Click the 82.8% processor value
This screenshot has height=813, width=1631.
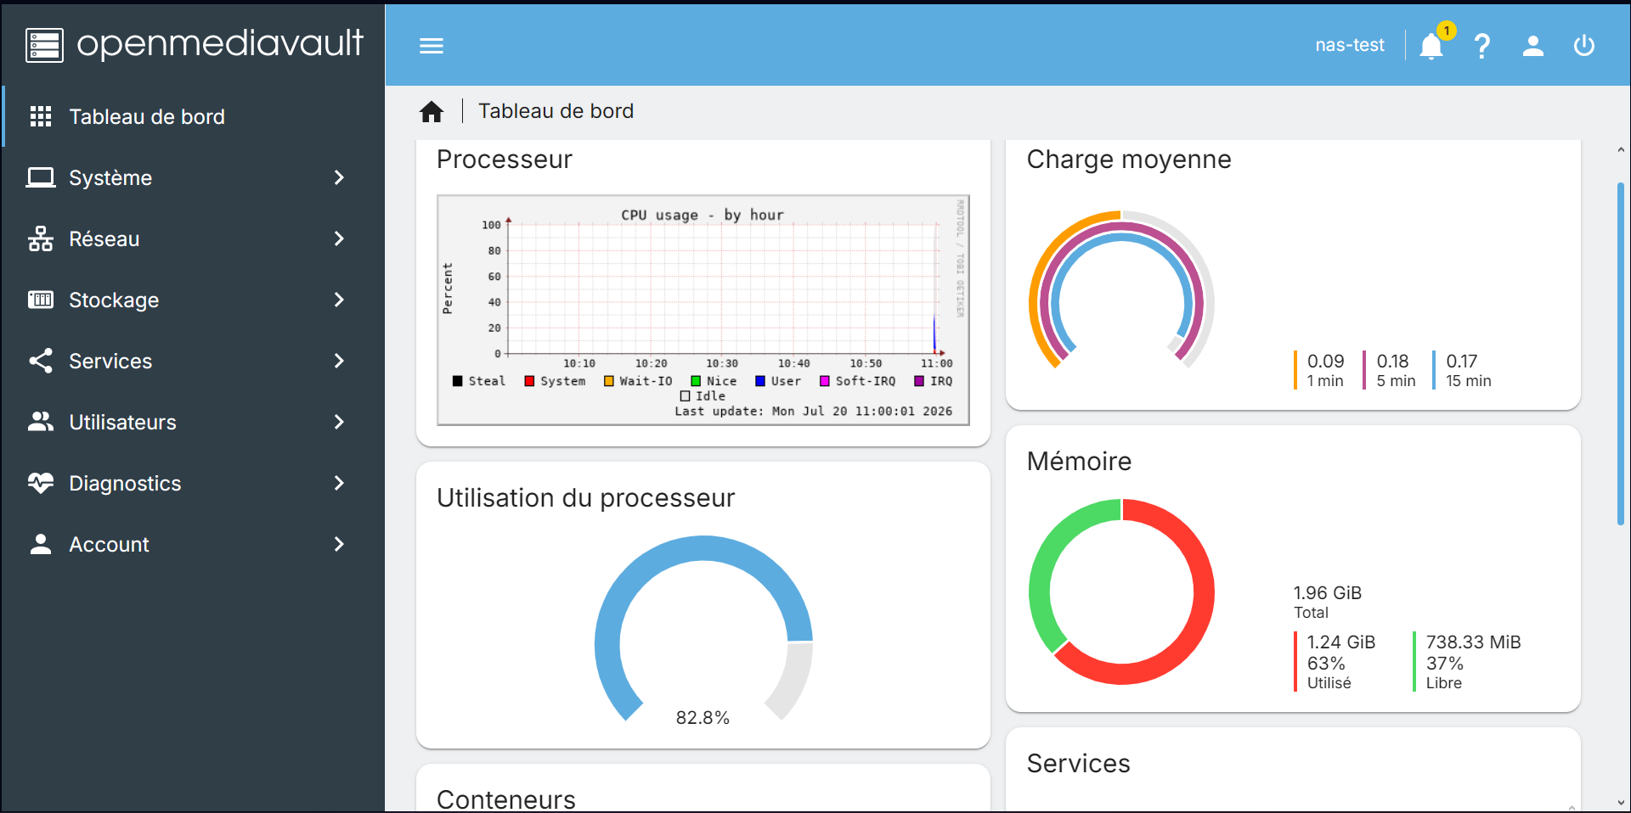coord(703,718)
